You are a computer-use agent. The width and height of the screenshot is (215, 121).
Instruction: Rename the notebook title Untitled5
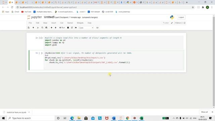coord(49,17)
